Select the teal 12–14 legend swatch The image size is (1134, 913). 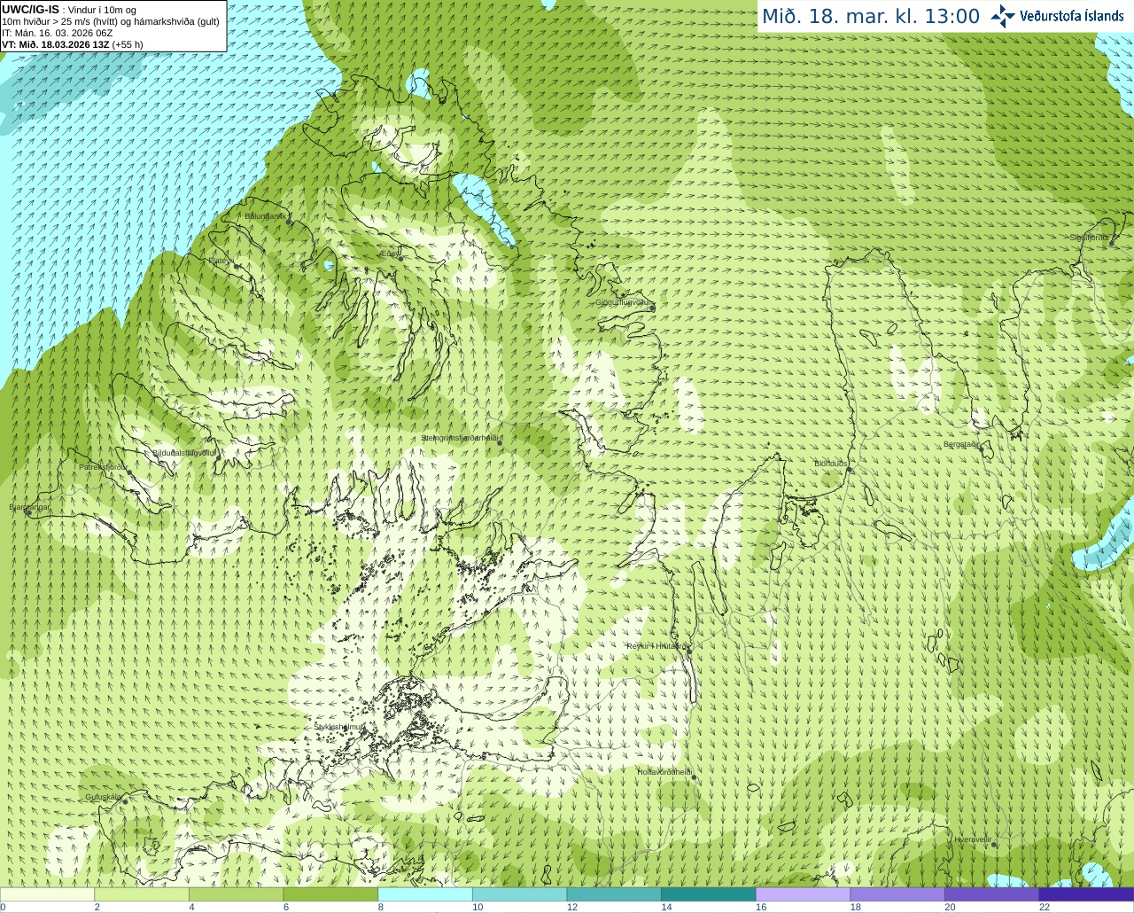[614, 894]
